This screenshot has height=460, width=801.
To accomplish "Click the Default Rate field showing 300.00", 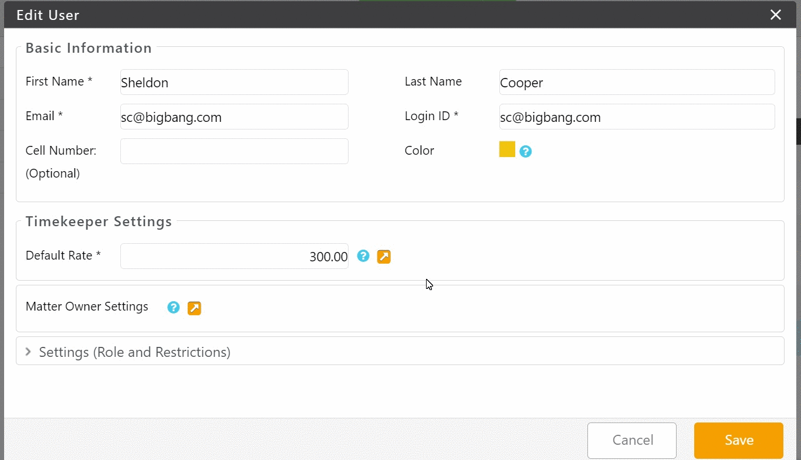I will point(234,257).
